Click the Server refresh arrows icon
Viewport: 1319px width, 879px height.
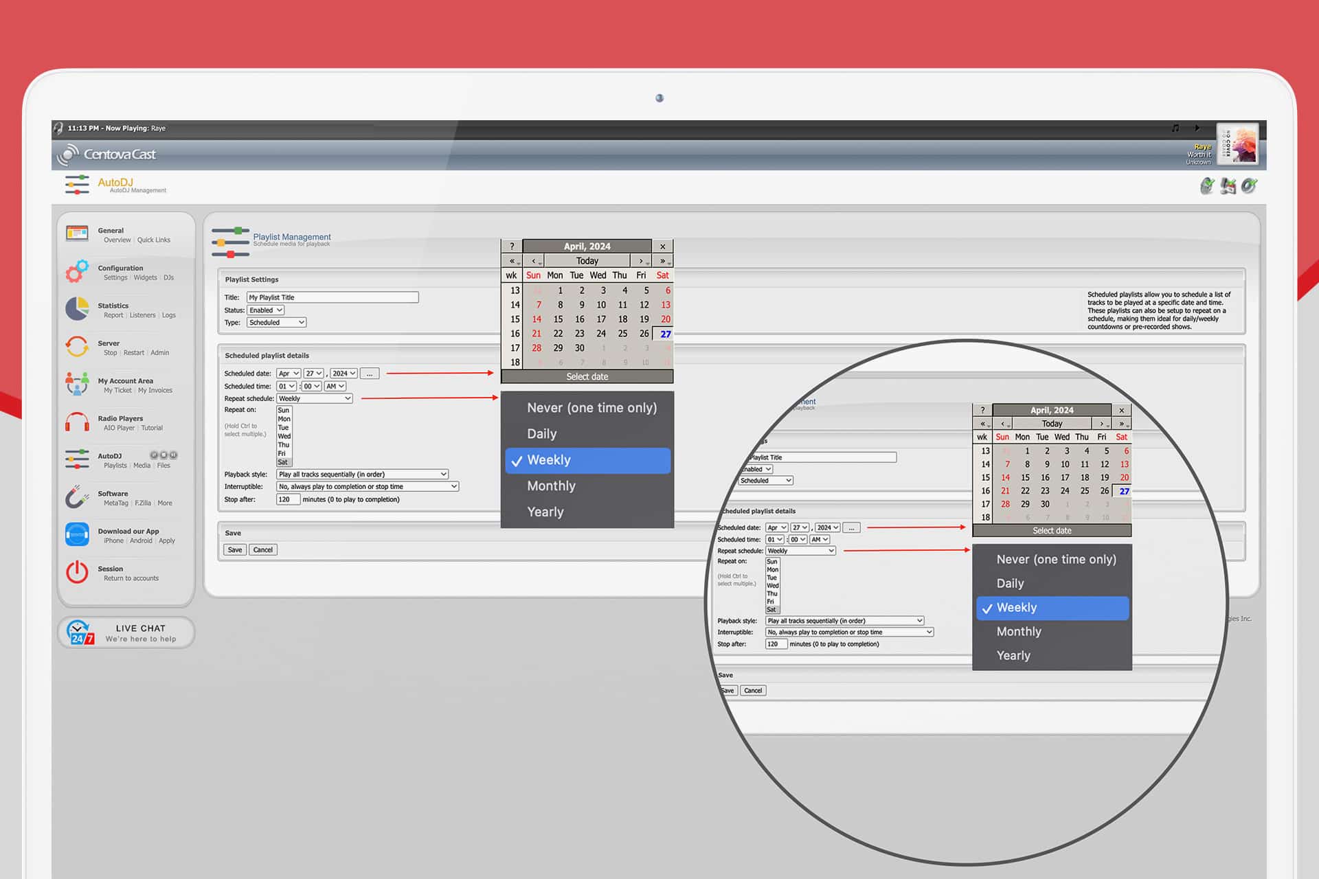pyautogui.click(x=77, y=346)
